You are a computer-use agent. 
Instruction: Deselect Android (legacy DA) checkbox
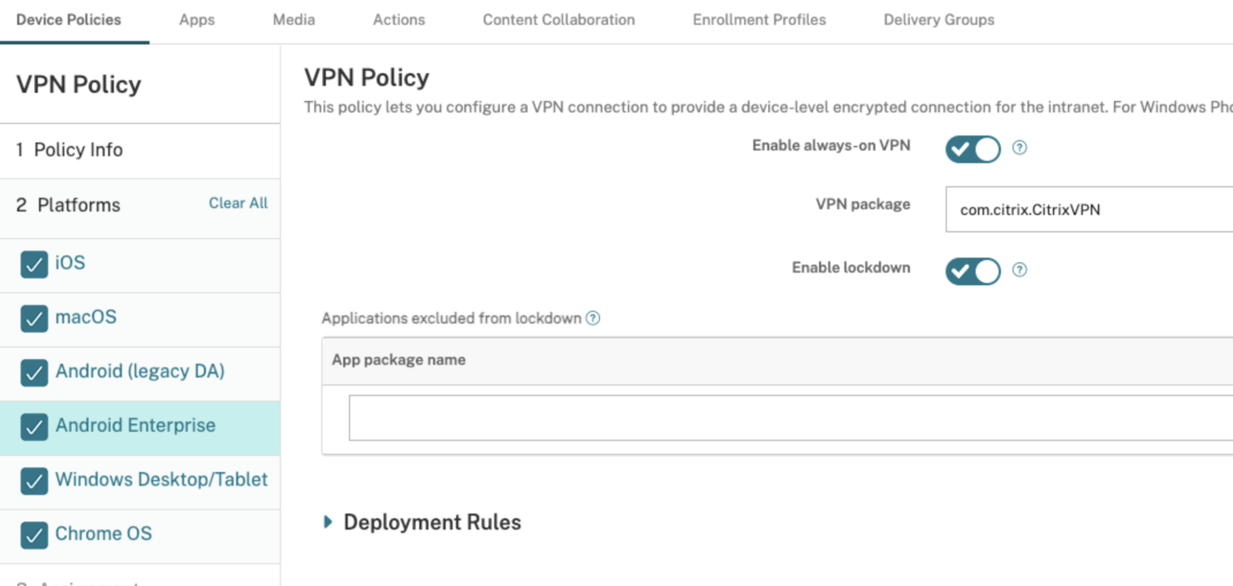click(x=34, y=373)
